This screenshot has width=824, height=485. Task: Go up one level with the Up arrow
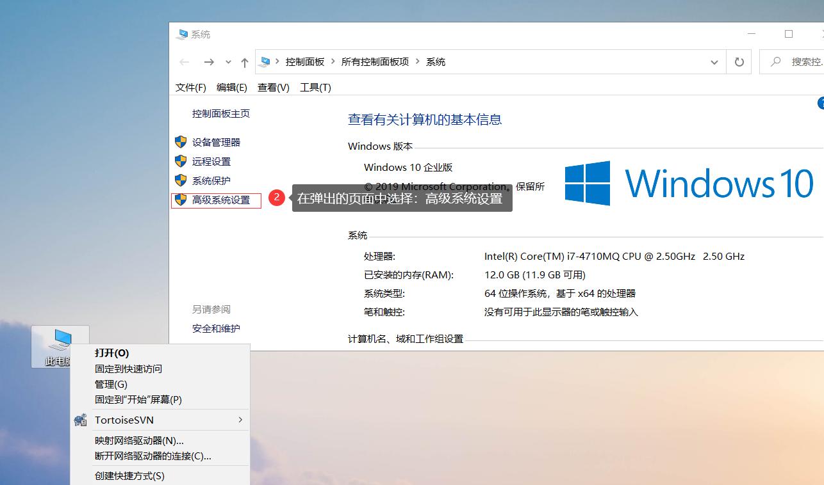pos(244,62)
